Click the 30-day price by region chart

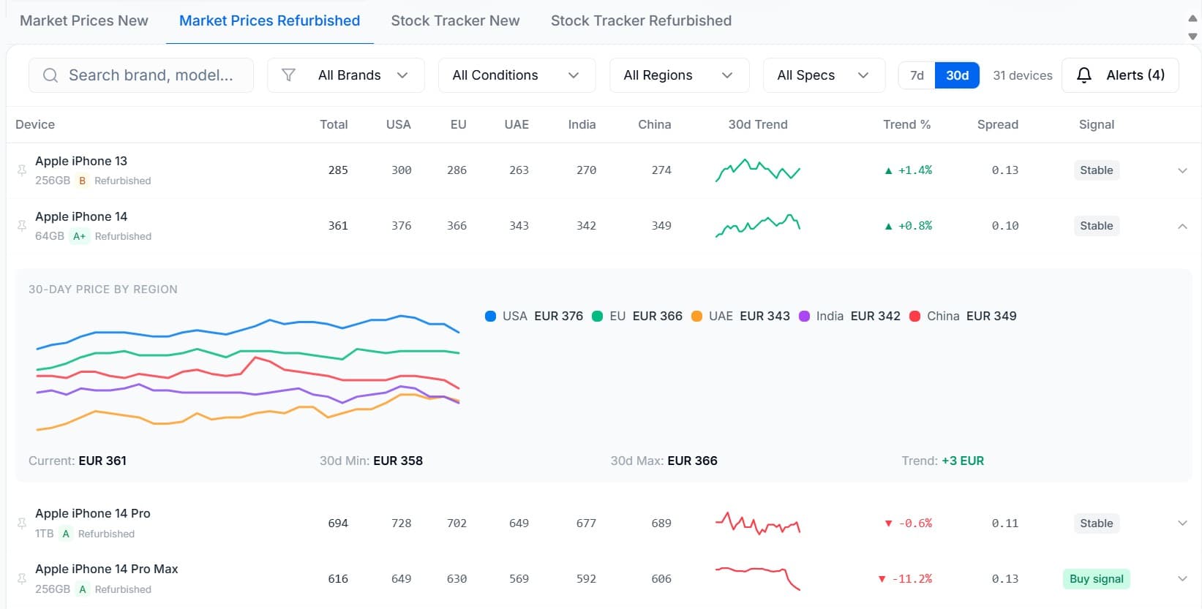(248, 373)
